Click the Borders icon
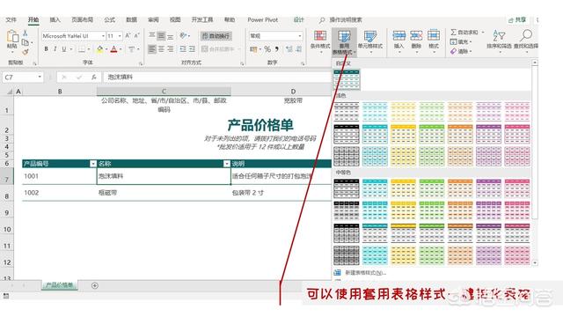The width and height of the screenshot is (563, 317). tap(82, 49)
